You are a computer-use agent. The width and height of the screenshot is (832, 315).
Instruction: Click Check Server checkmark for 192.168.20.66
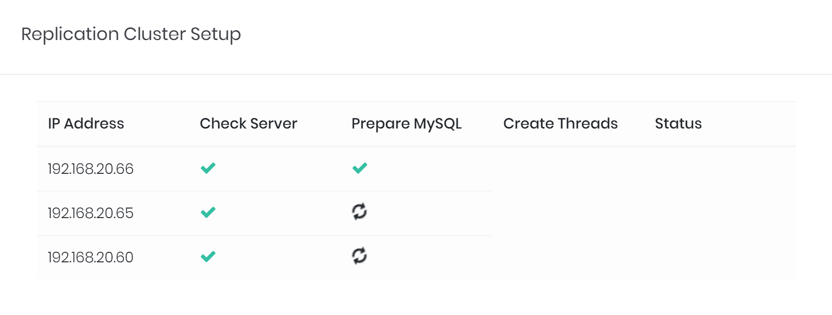(x=208, y=168)
